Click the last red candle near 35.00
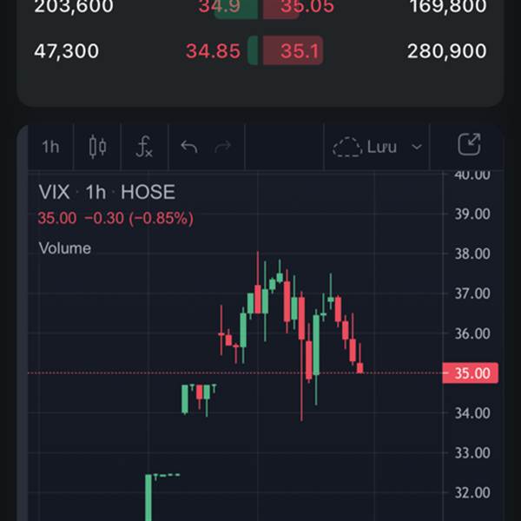This screenshot has width=521, height=521. (x=359, y=367)
